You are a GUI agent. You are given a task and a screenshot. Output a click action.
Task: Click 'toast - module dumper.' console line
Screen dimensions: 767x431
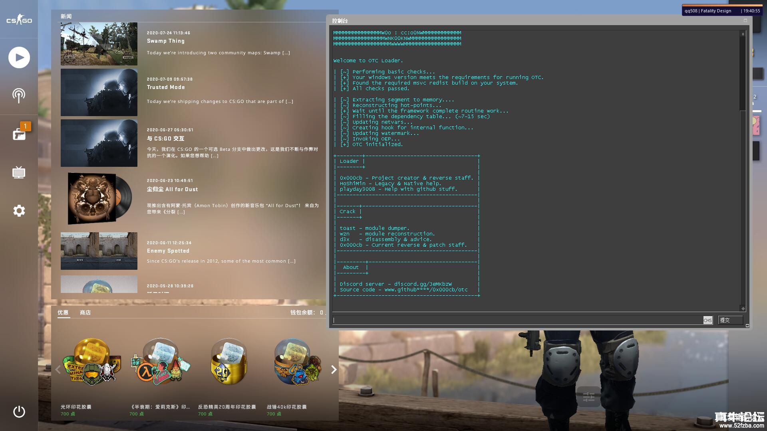(374, 228)
